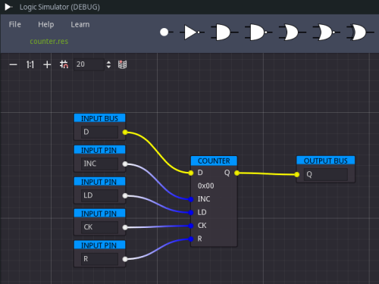Pick the OR gate icon
The height and width of the screenshot is (284, 379).
click(x=292, y=32)
